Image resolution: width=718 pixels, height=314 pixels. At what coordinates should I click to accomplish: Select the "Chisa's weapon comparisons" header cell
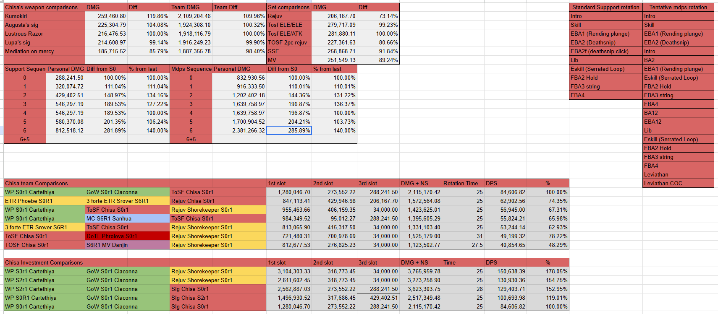(45, 7)
